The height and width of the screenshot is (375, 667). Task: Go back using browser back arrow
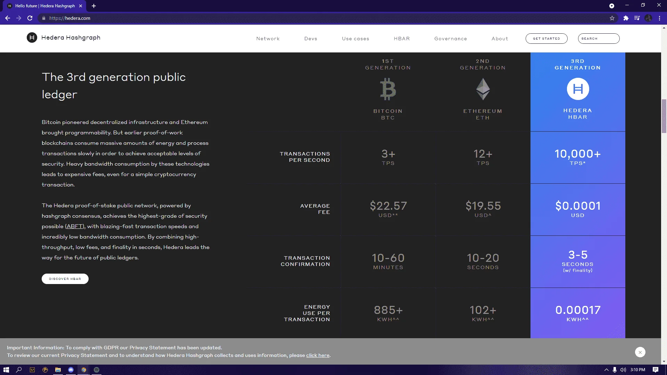[7, 18]
